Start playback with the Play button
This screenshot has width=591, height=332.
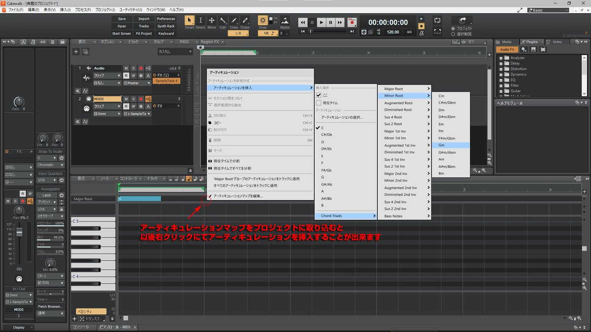tap(321, 22)
